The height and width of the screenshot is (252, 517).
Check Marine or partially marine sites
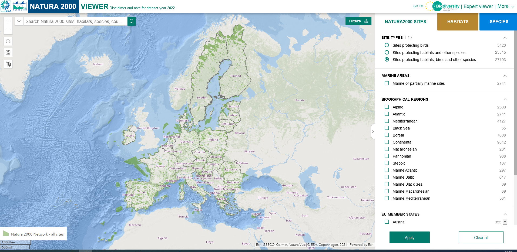point(387,83)
